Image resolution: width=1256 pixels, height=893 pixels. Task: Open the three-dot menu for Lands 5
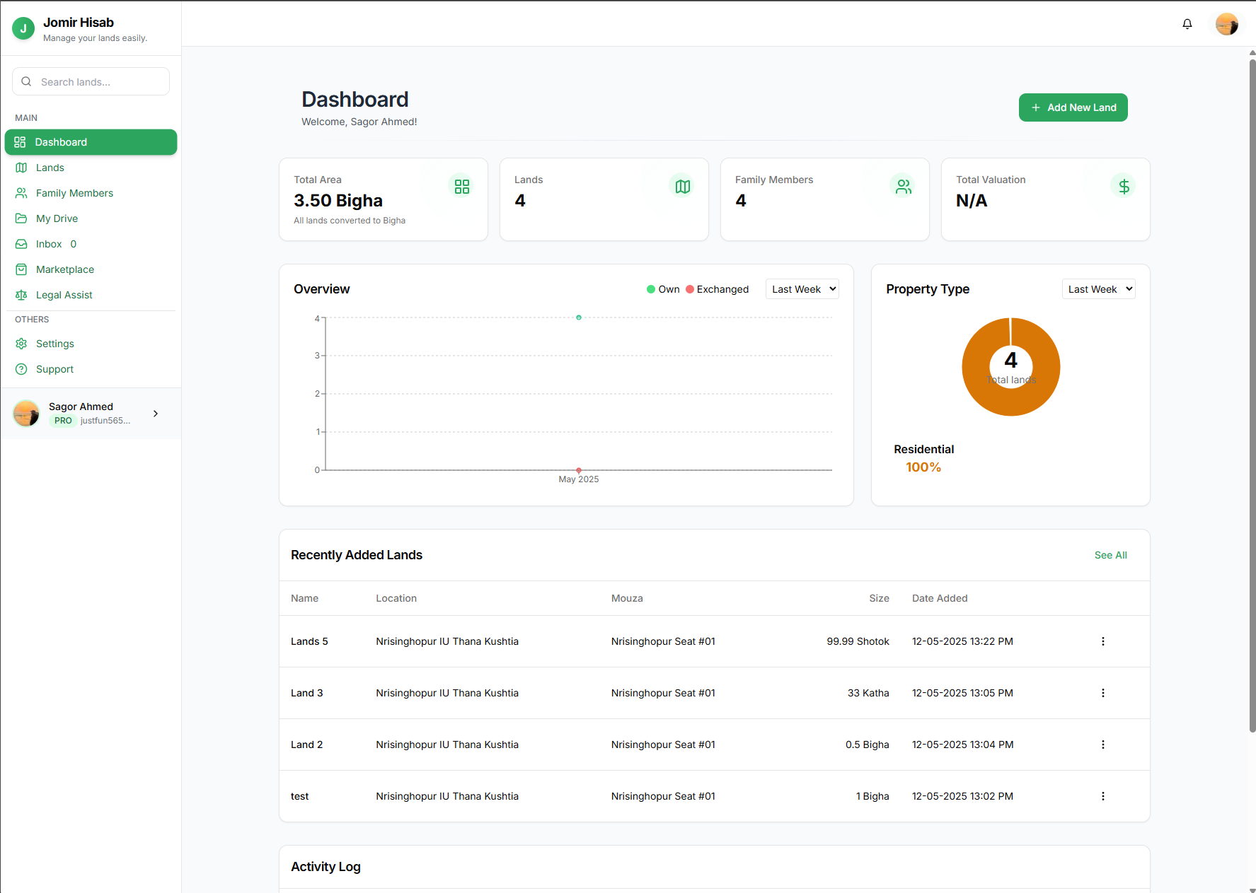(1102, 641)
